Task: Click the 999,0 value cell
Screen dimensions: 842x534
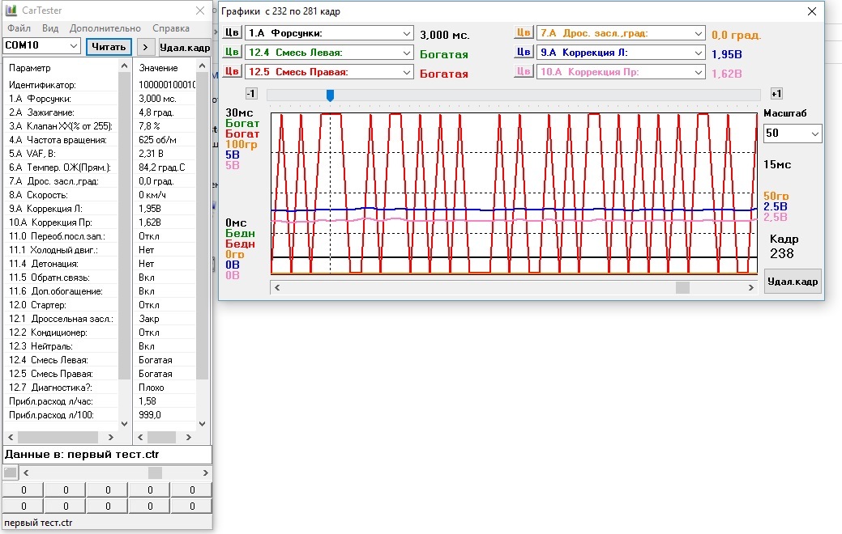Action: [165, 415]
